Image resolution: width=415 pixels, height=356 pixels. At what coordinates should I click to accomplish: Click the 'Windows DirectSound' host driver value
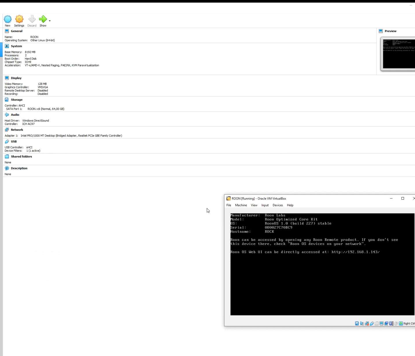tap(36, 121)
